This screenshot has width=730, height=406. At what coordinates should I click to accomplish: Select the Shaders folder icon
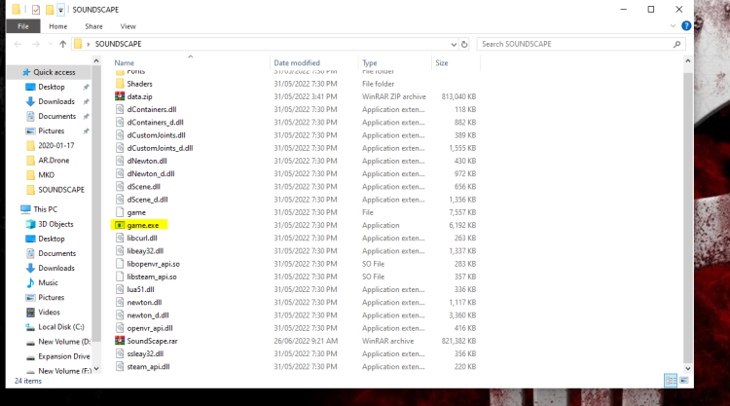120,84
